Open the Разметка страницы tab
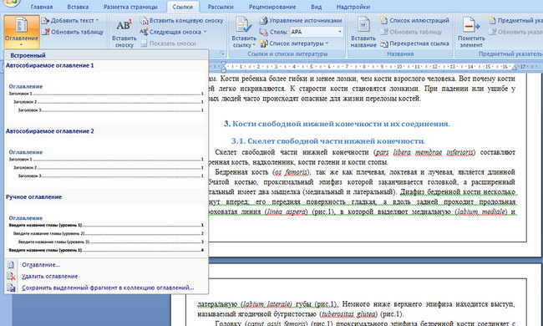Viewport: 543px width, 326px height. click(130, 7)
